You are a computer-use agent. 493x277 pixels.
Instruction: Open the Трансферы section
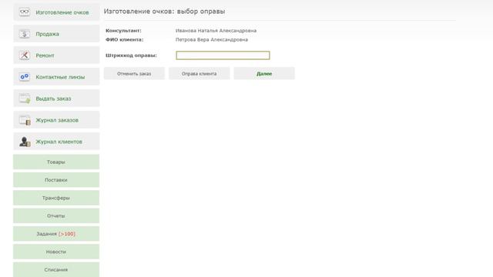point(56,198)
